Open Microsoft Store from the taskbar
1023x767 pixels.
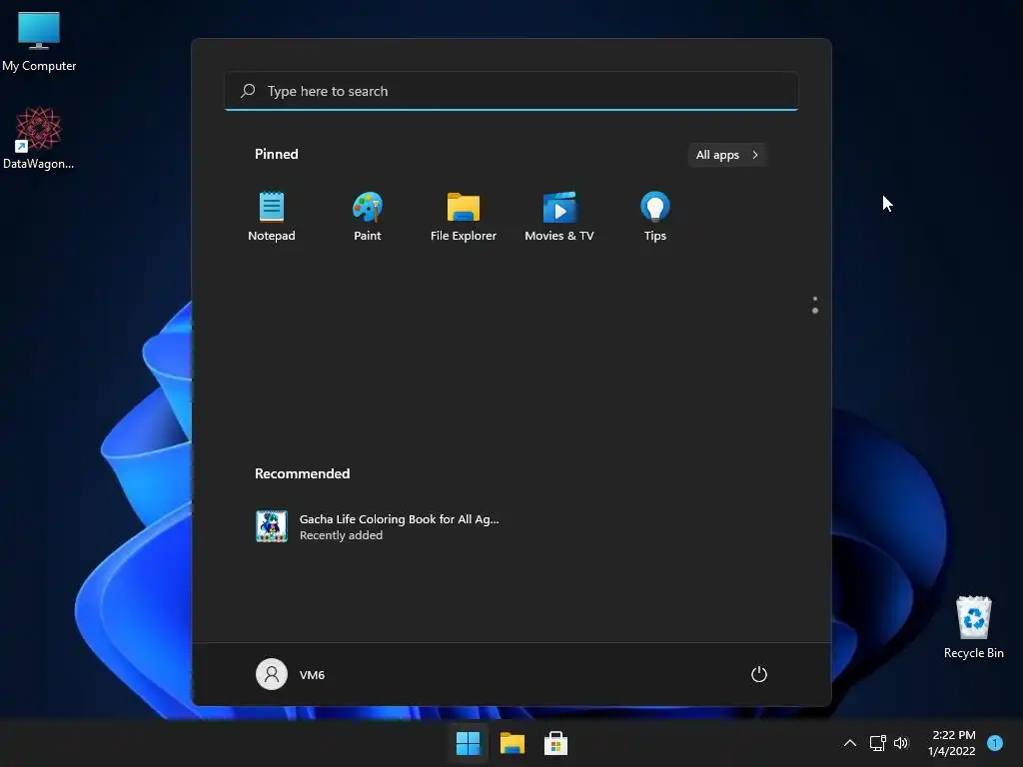point(555,743)
